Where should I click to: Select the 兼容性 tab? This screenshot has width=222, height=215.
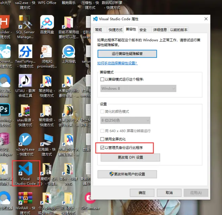(131, 29)
